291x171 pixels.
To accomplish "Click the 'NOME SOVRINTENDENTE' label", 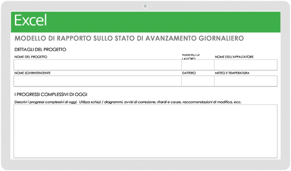I will pos(32,73).
